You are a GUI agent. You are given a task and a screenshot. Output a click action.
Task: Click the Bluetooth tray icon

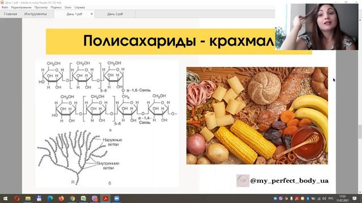click(x=308, y=198)
